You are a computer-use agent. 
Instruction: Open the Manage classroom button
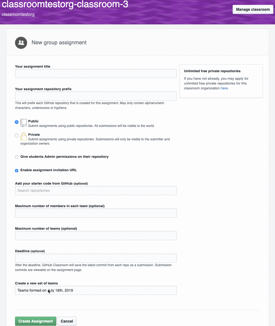[253, 9]
